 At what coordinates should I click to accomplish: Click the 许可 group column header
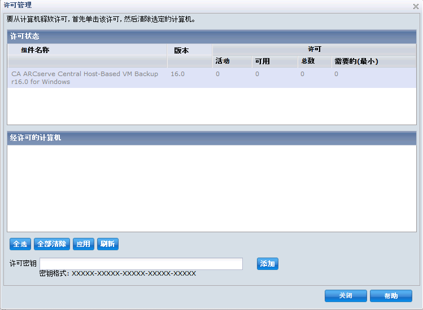314,50
